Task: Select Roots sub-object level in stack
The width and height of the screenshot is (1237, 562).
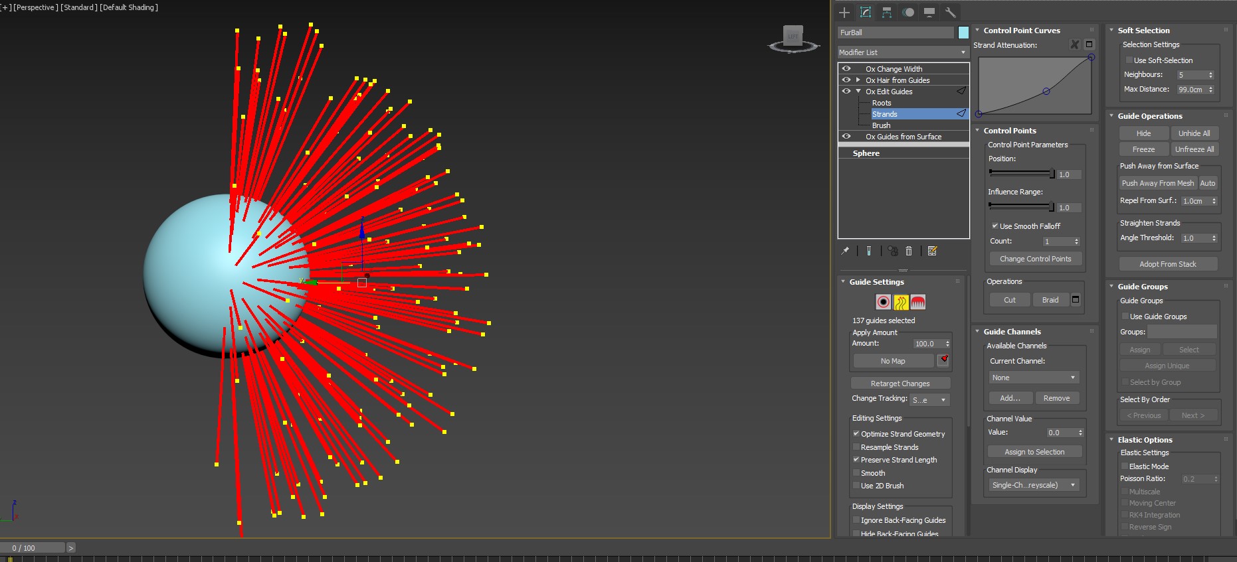Action: click(882, 103)
